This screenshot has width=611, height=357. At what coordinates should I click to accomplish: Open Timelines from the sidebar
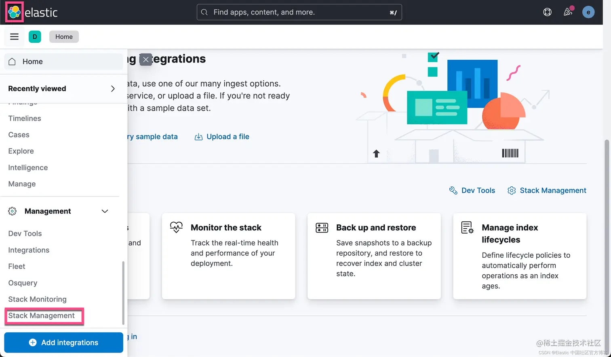click(25, 118)
